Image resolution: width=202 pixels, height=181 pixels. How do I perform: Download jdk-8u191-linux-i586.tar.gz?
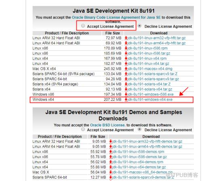point(149,53)
